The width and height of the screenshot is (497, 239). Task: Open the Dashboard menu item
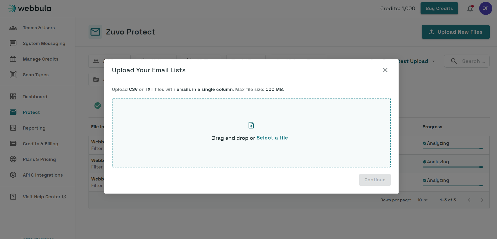click(x=35, y=97)
